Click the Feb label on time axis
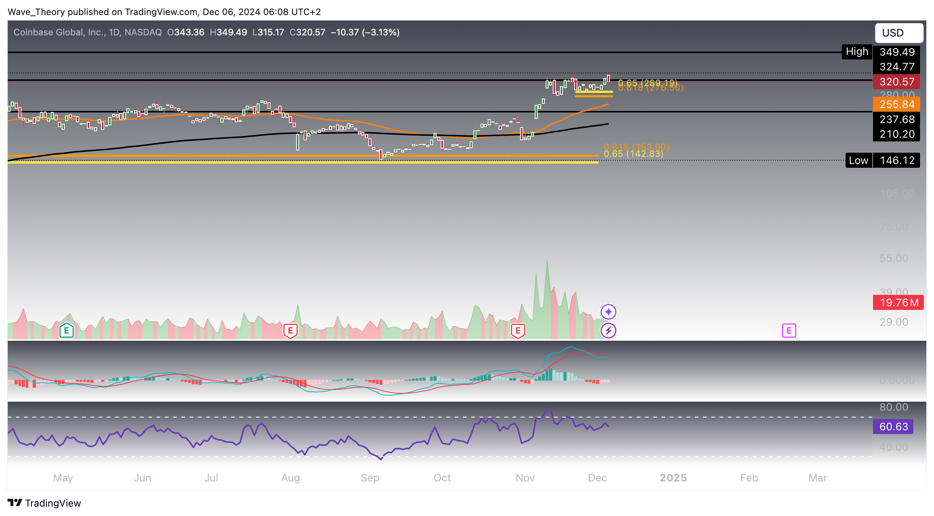 click(x=749, y=478)
